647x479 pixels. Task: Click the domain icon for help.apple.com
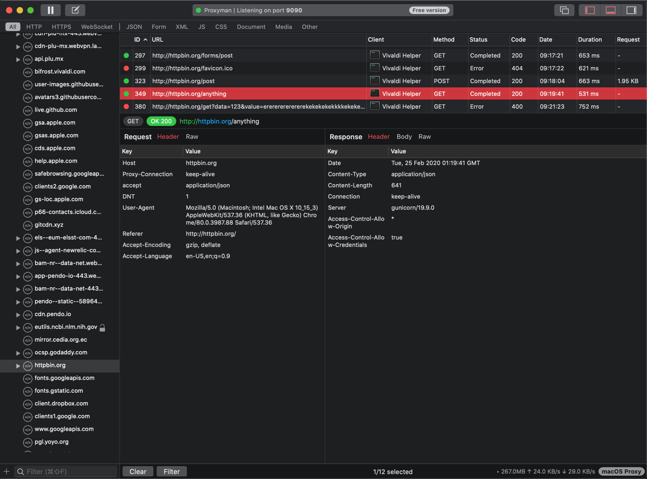[28, 161]
